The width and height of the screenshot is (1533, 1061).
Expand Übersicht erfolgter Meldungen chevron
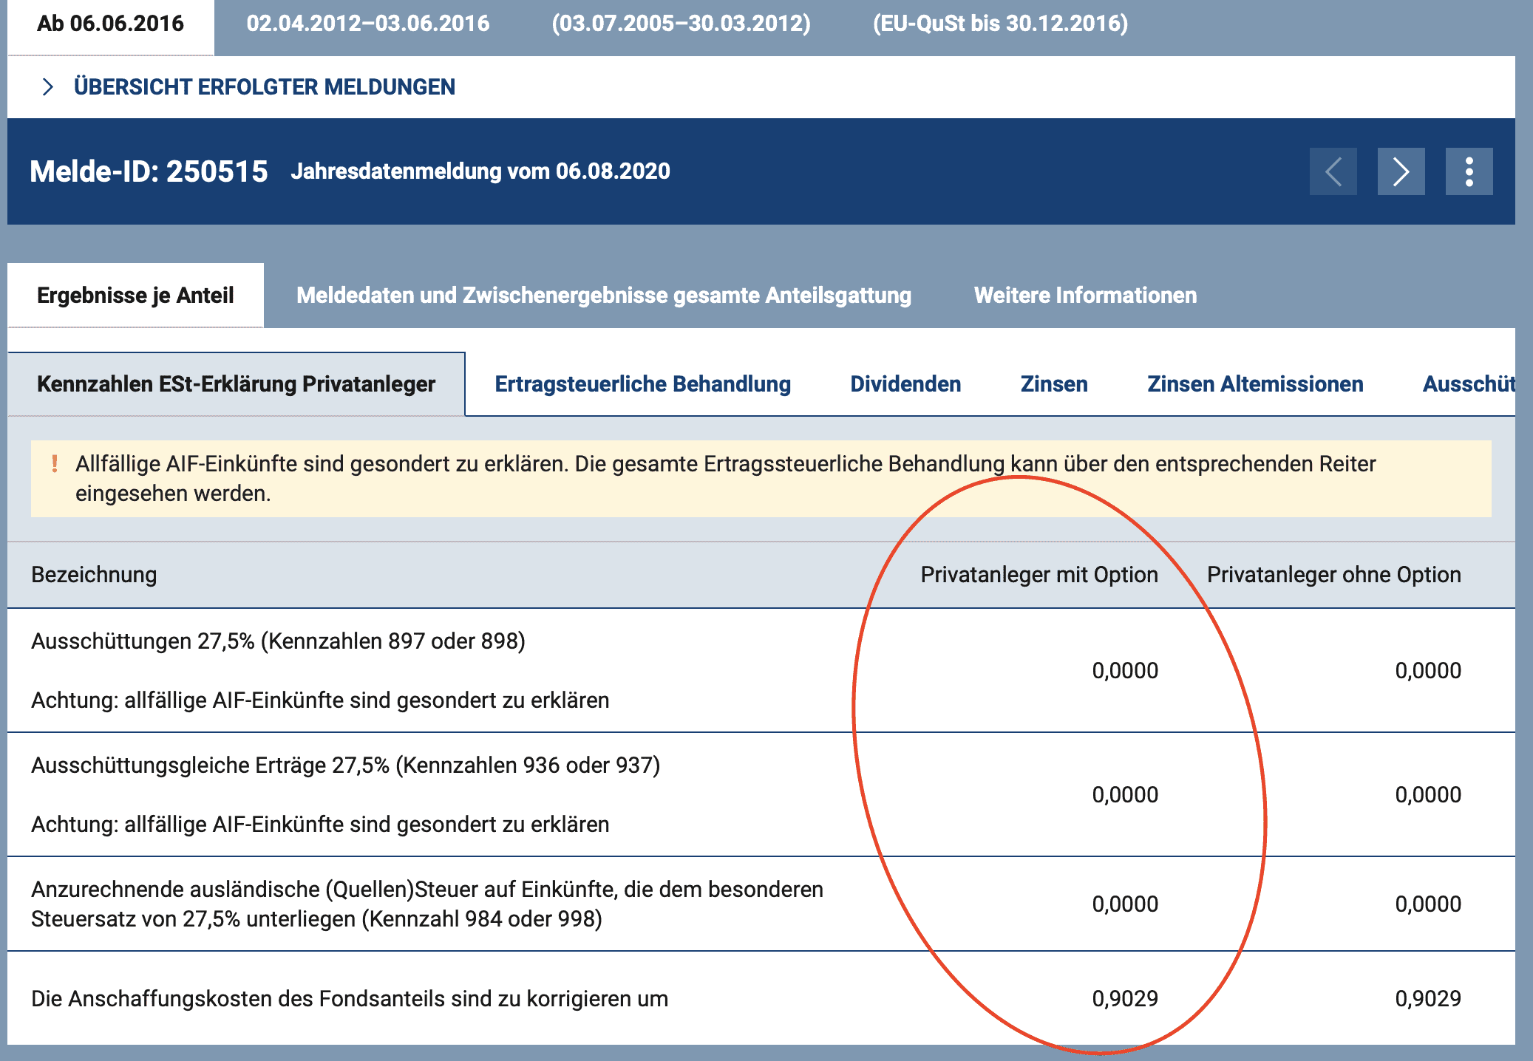pos(48,87)
